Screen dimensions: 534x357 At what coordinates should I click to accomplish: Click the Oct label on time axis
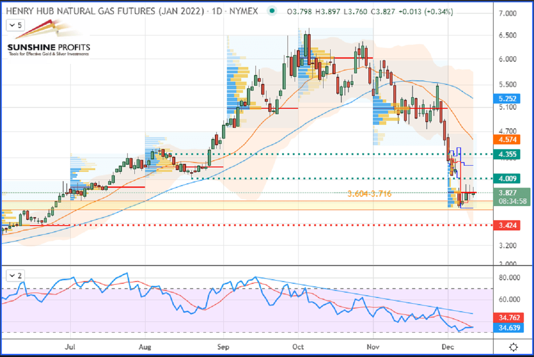tap(299, 347)
